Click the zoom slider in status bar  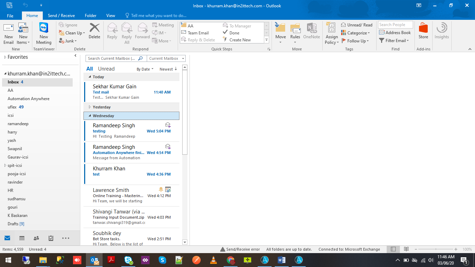[x=437, y=249]
